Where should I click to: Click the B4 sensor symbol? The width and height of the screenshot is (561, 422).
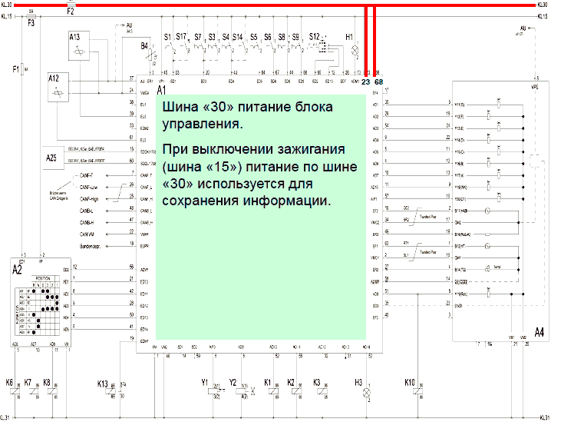coord(150,55)
